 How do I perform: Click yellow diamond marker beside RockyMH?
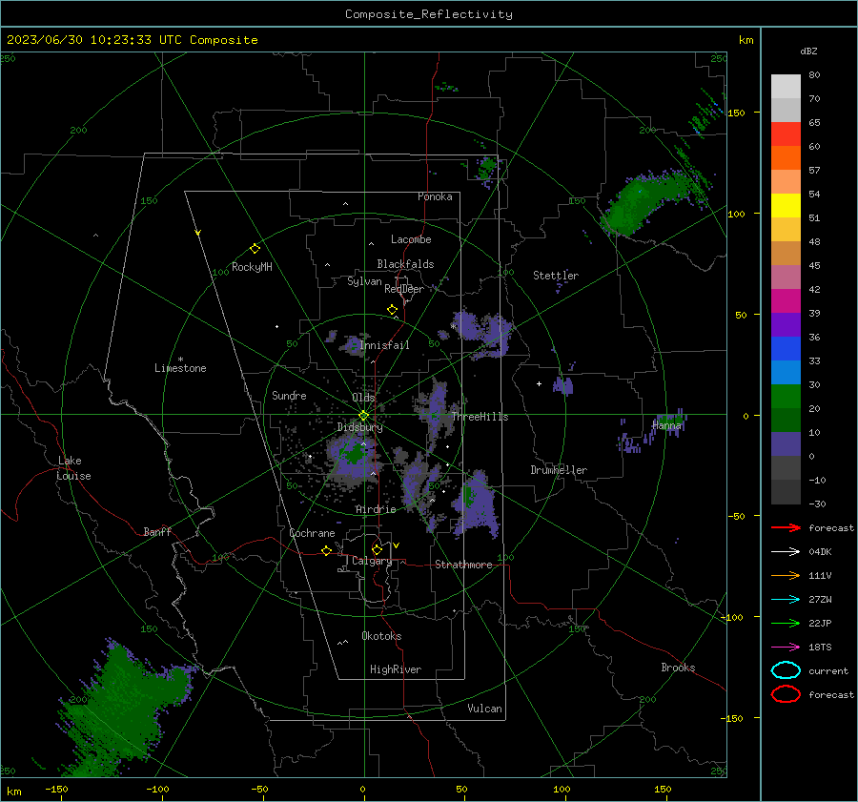click(x=255, y=249)
